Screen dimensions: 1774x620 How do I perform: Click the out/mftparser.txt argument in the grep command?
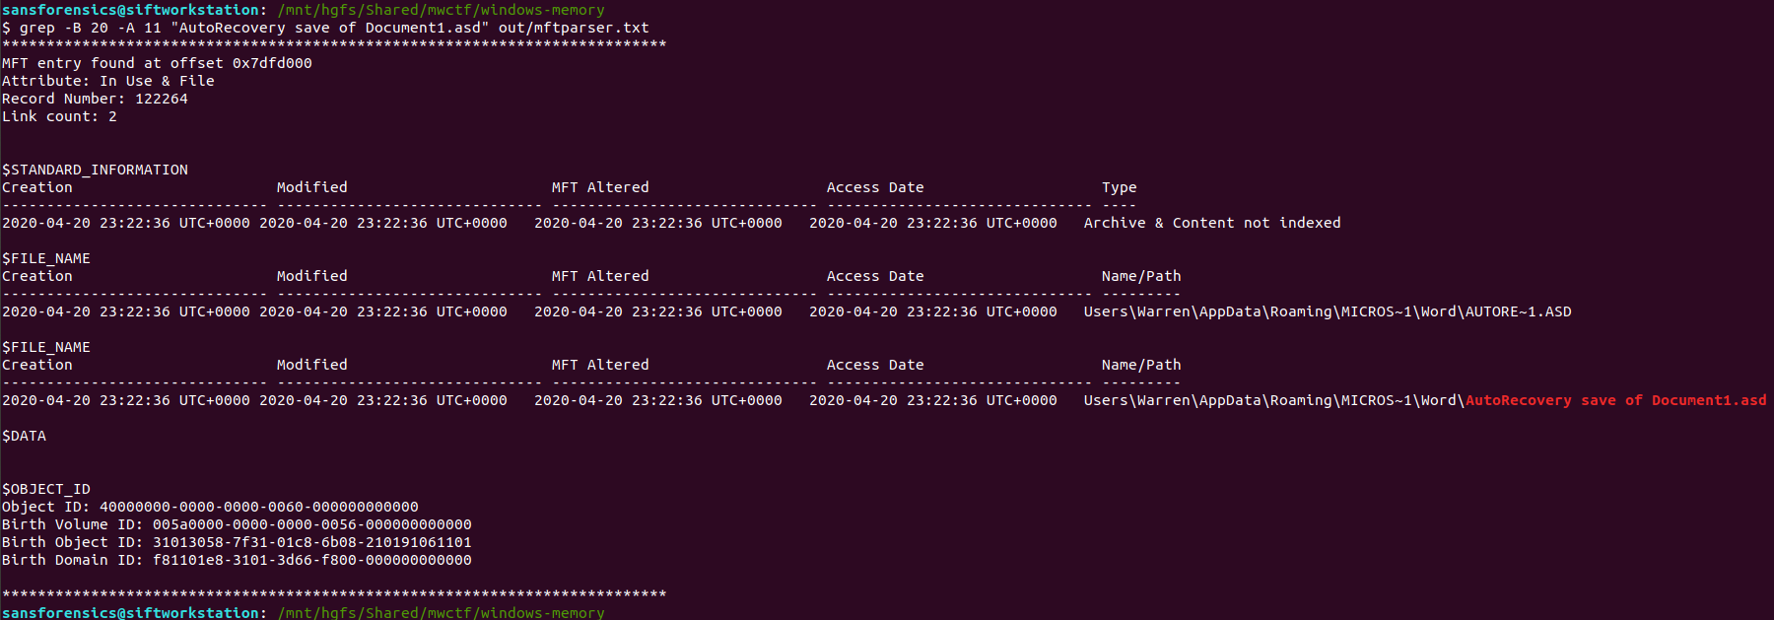click(574, 28)
